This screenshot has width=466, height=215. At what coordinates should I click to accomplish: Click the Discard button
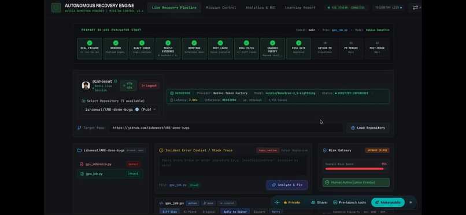point(259,212)
